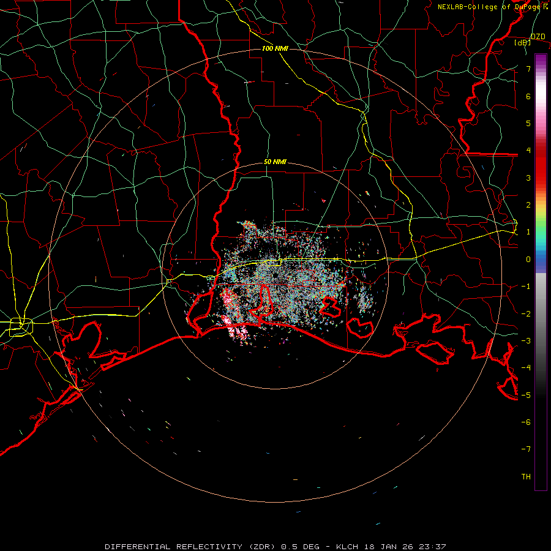Image resolution: width=551 pixels, height=551 pixels.
Task: Click the "DZD" legend title
Action: tap(538, 37)
